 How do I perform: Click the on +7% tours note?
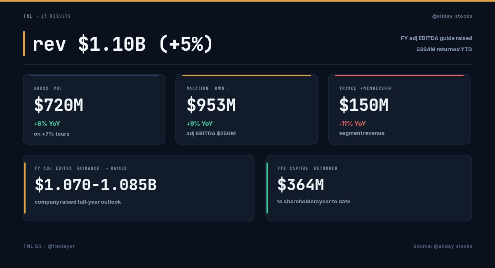pos(52,134)
